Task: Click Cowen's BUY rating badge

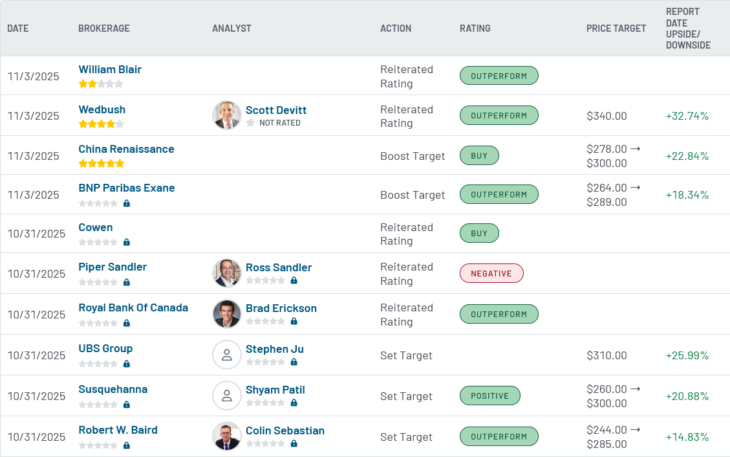Action: [479, 233]
